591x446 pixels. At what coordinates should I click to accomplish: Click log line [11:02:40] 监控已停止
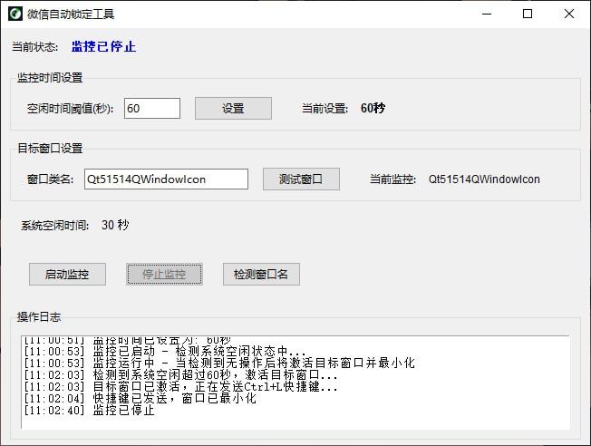tap(90, 410)
